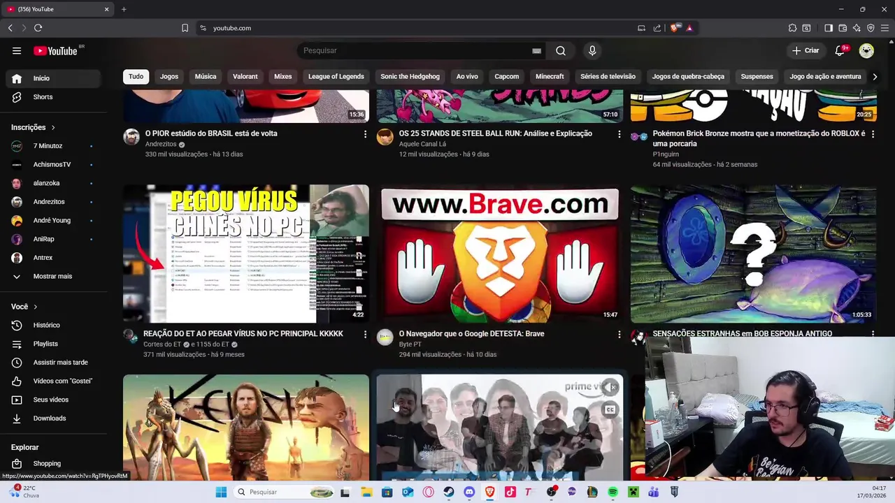Select the Jogos filter chip
Viewport: 895px width, 503px height.
169,77
